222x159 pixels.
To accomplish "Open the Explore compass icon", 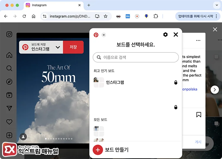I will 9,82.
